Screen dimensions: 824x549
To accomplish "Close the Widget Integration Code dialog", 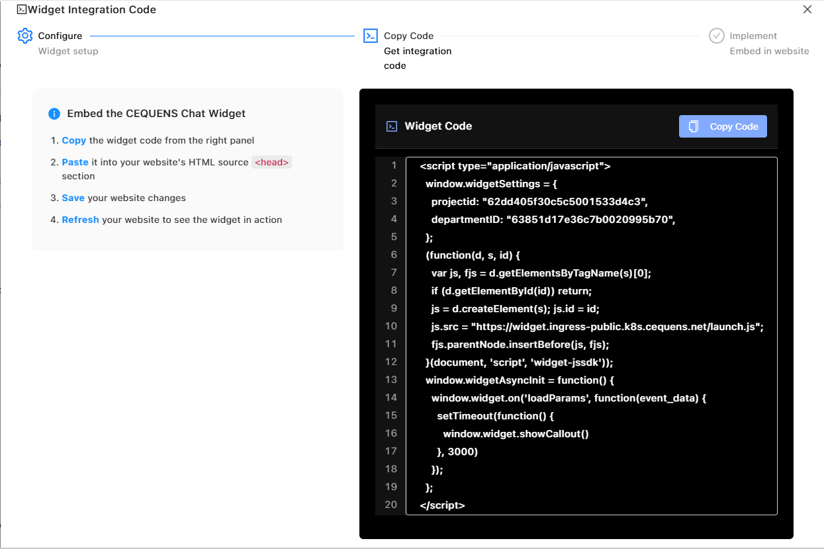I will click(807, 9).
